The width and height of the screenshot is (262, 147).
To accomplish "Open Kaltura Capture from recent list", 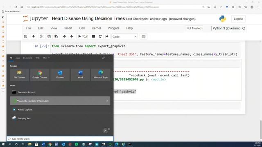I will 60,110.
